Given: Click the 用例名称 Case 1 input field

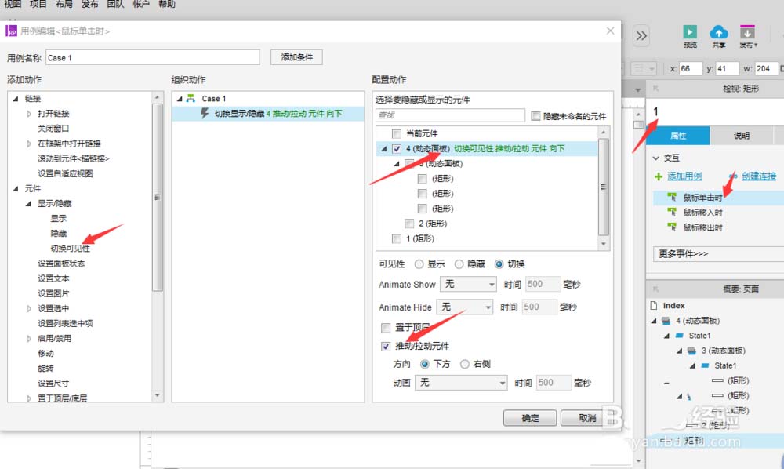Looking at the screenshot, I should (x=153, y=57).
